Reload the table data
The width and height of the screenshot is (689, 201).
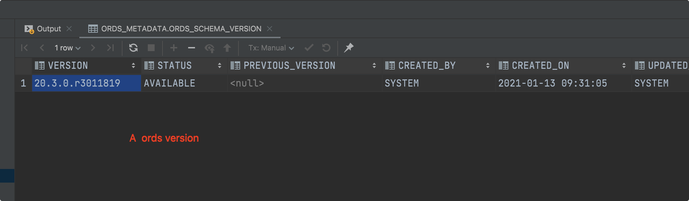(x=133, y=48)
